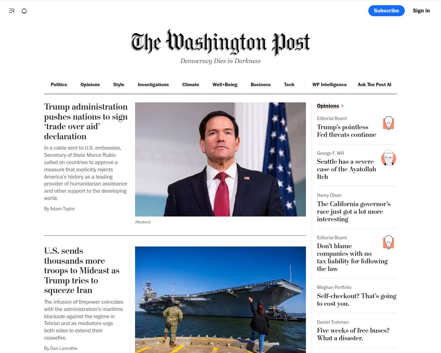Image resolution: width=441 pixels, height=353 pixels.
Task: Select the Climate navigation item
Action: [191, 84]
